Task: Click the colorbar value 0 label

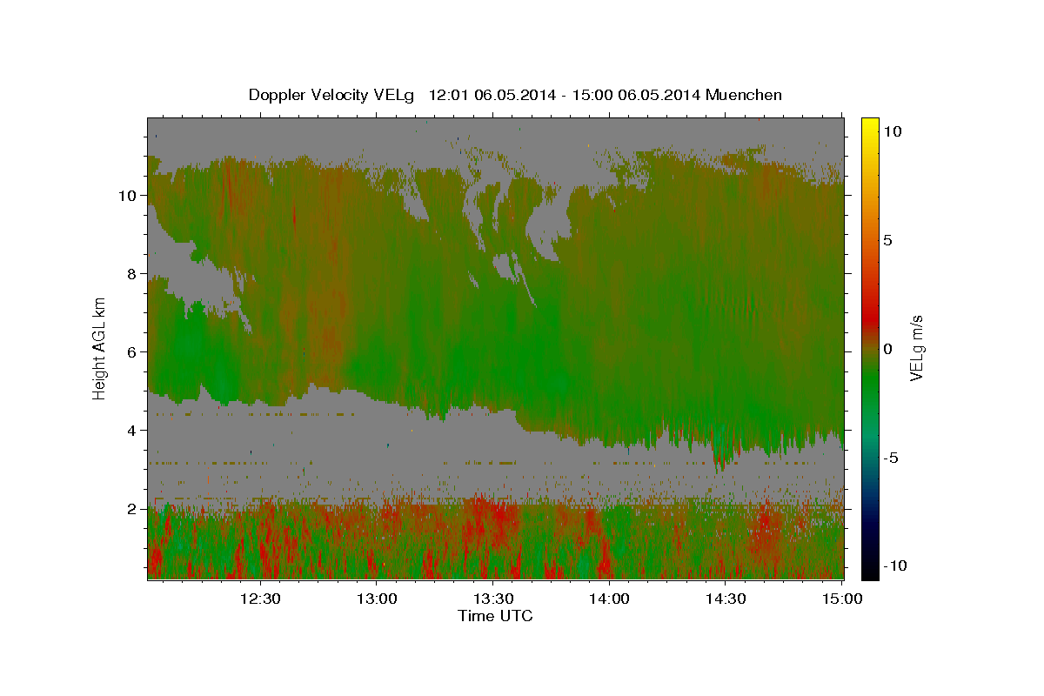Action: click(888, 348)
